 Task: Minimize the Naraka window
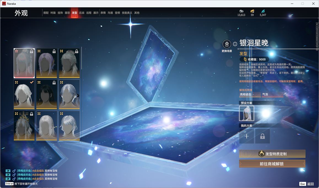292,4
